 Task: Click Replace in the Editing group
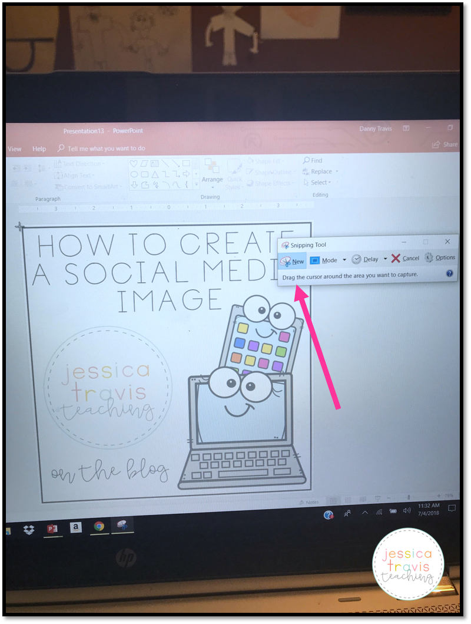[317, 171]
